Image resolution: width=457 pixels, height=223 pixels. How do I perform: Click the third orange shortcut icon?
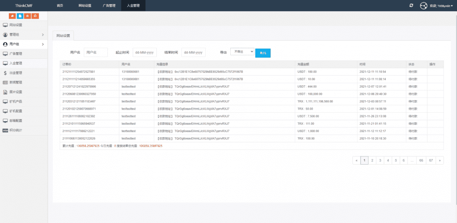[x=27, y=16]
